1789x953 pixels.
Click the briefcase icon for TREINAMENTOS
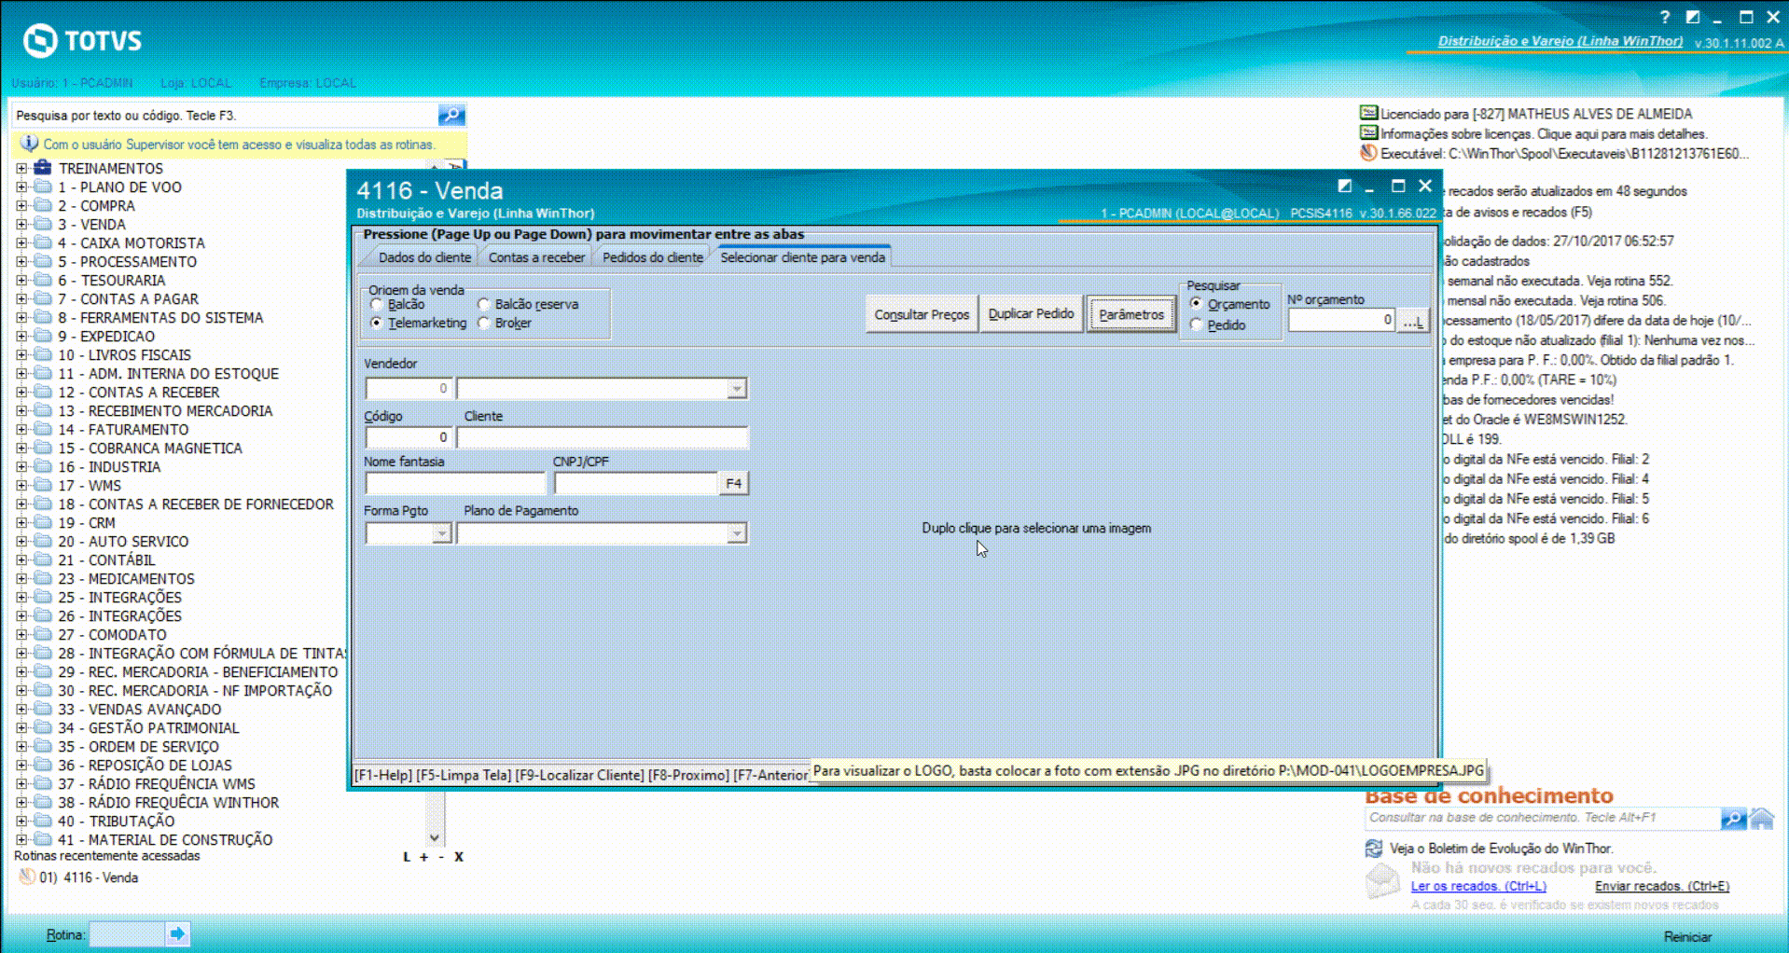43,168
